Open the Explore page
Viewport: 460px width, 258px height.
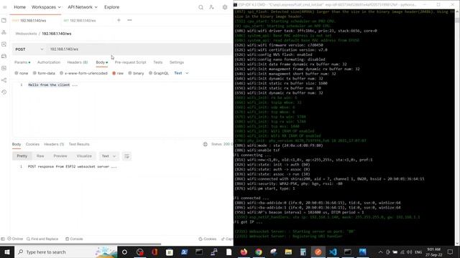112,7
